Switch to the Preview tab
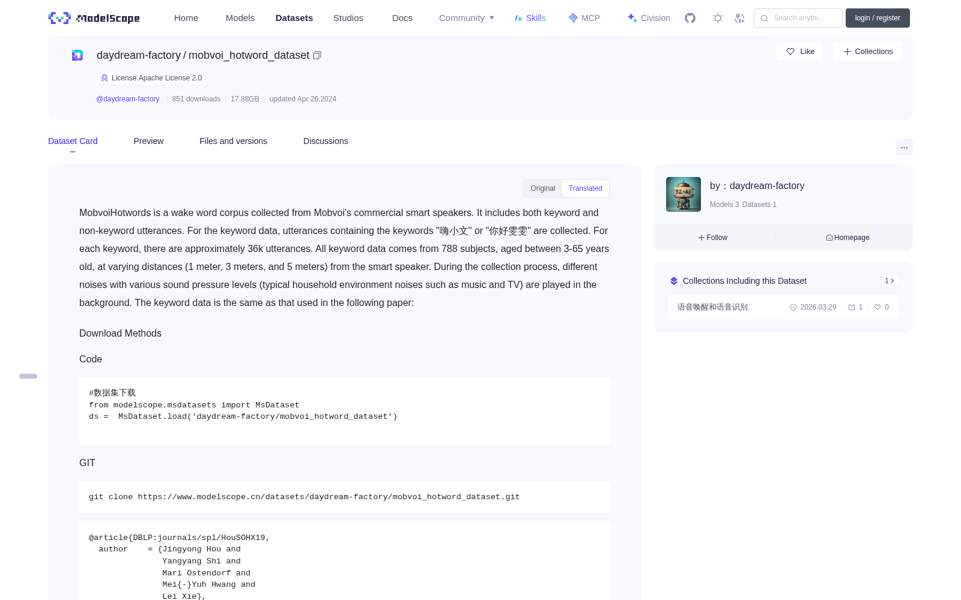The width and height of the screenshot is (961, 600). pos(148,141)
